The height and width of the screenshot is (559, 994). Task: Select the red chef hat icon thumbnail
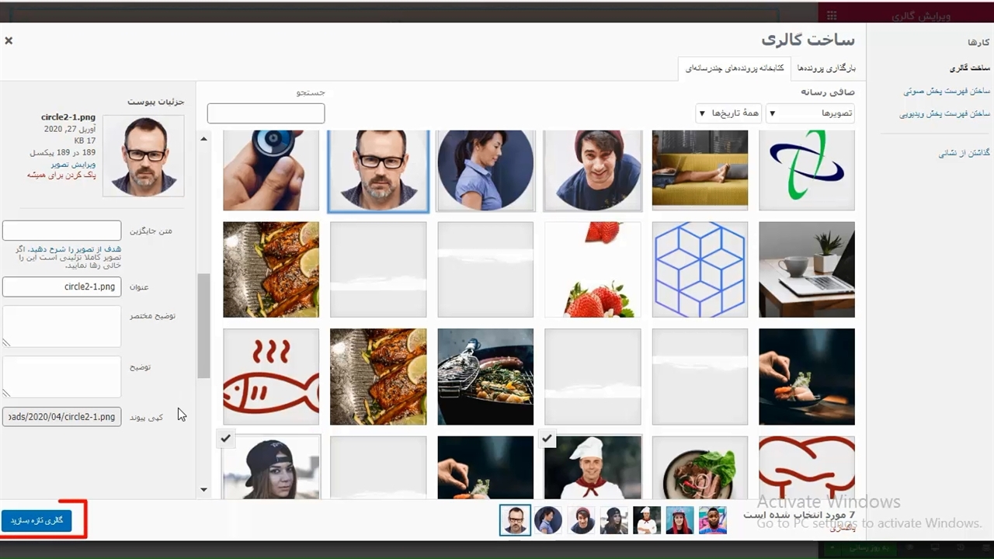[x=806, y=467]
